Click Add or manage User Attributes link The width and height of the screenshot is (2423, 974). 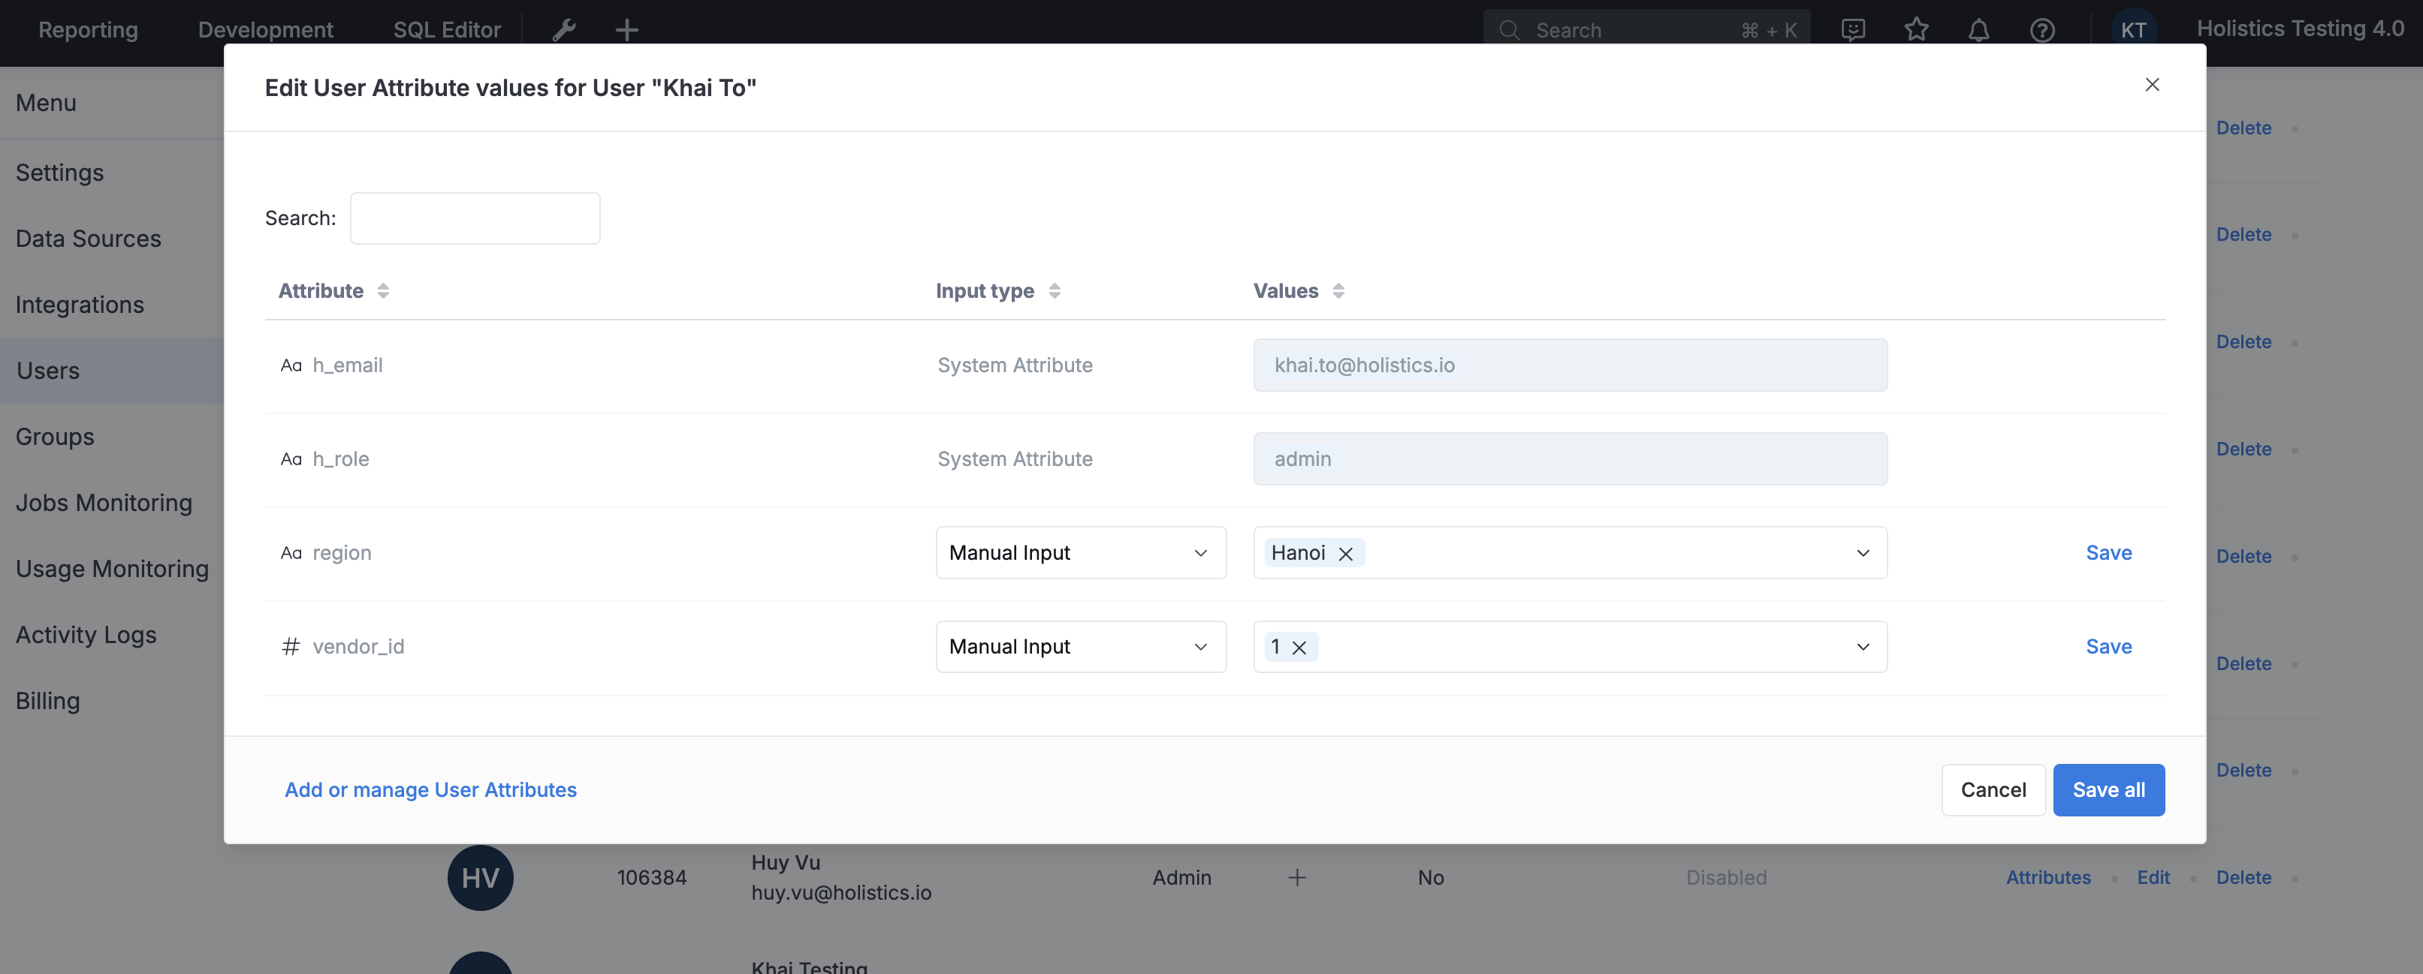tap(430, 789)
